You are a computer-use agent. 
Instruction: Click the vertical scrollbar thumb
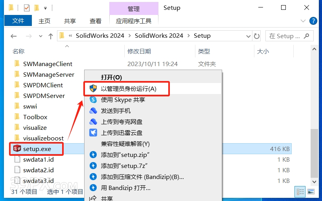pos(314,153)
